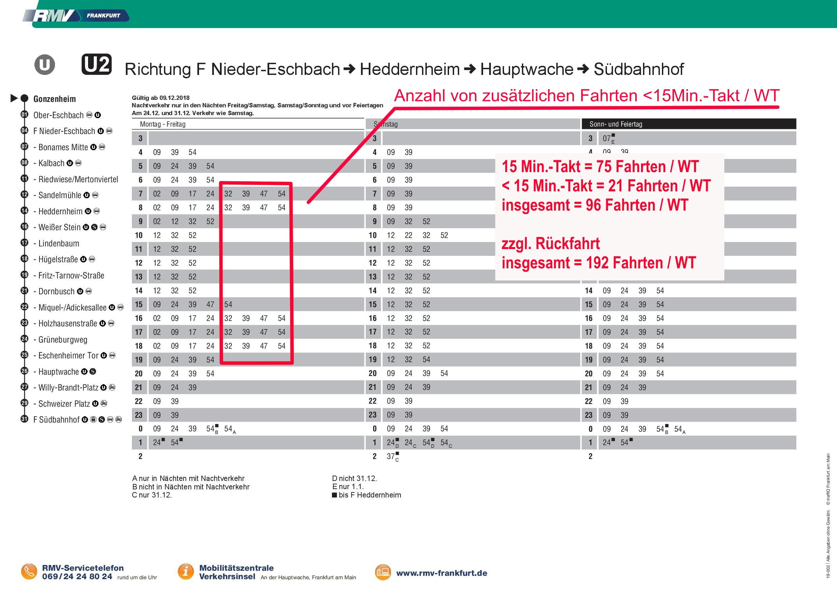Click stop number 14 circle at Heddernheim
837x592 pixels.
pyautogui.click(x=24, y=211)
